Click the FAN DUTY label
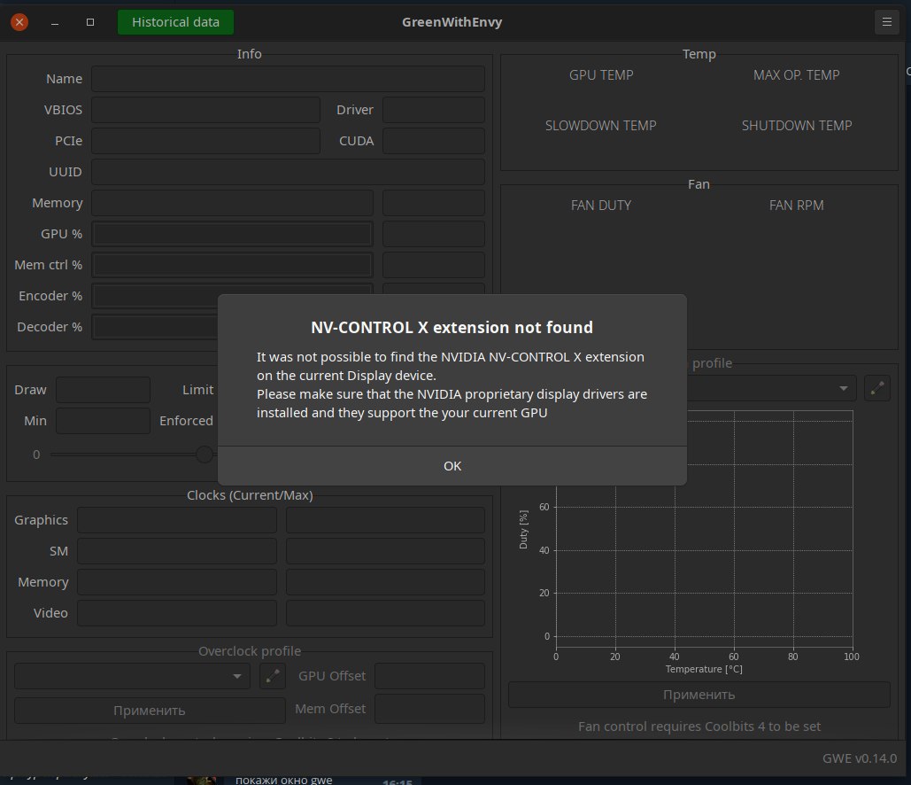911x785 pixels. (601, 206)
